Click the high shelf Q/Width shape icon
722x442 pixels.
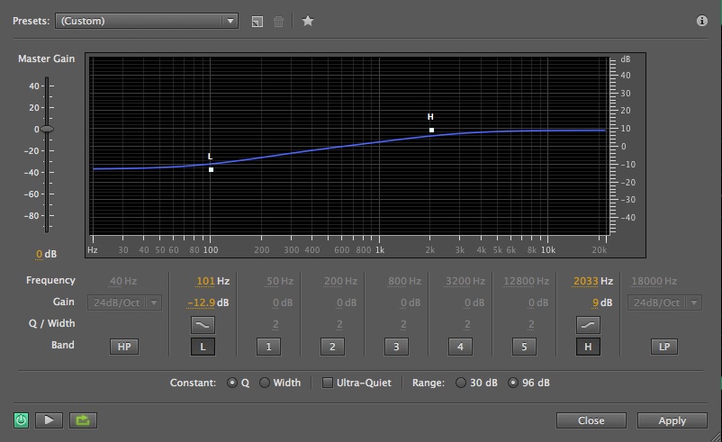pyautogui.click(x=588, y=324)
